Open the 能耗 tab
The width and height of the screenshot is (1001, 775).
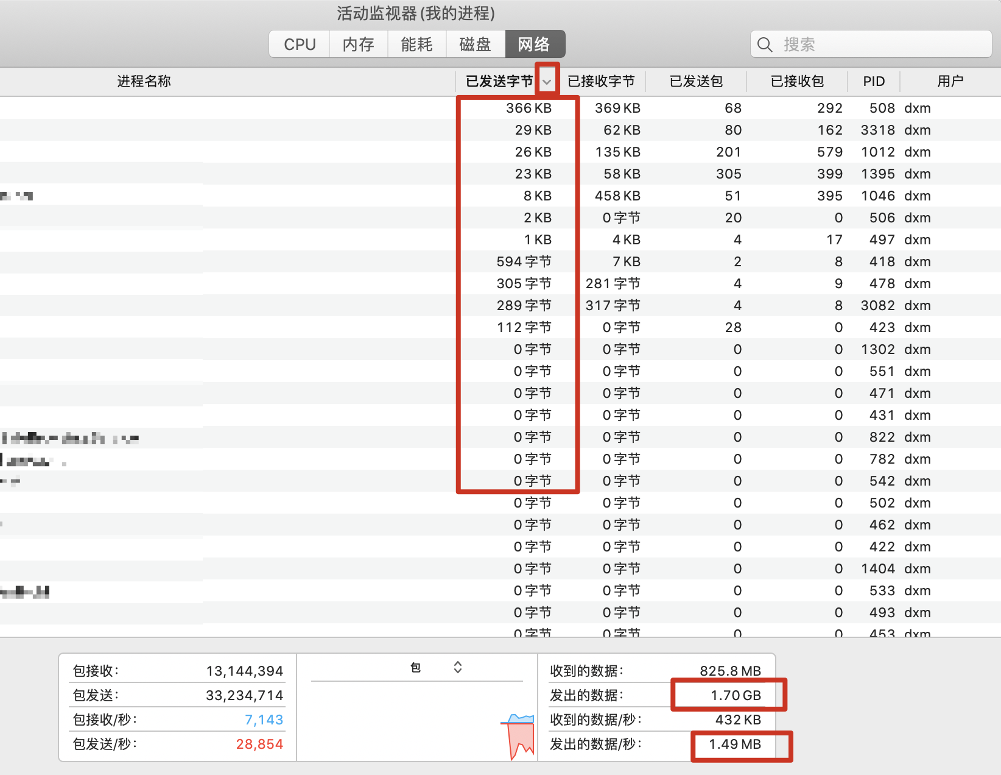pos(416,44)
